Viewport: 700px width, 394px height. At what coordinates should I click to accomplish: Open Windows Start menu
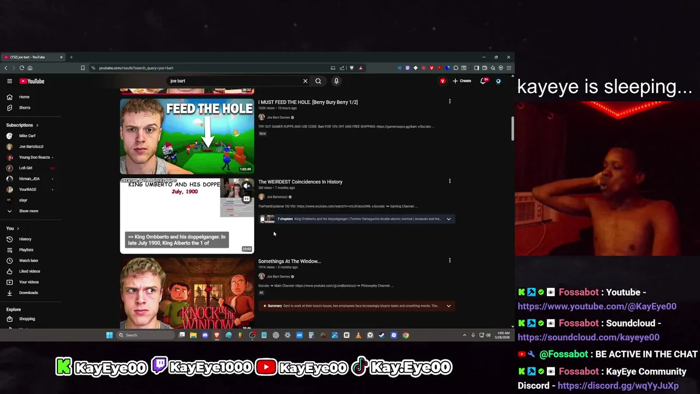coord(109,335)
